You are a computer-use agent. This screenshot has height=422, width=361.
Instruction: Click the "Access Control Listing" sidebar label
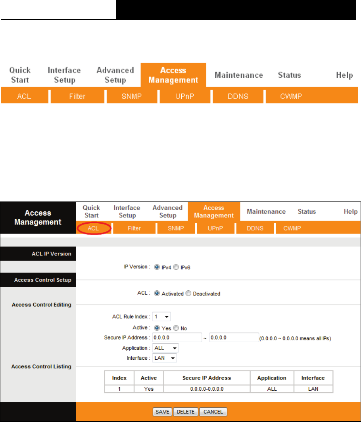pos(41,366)
